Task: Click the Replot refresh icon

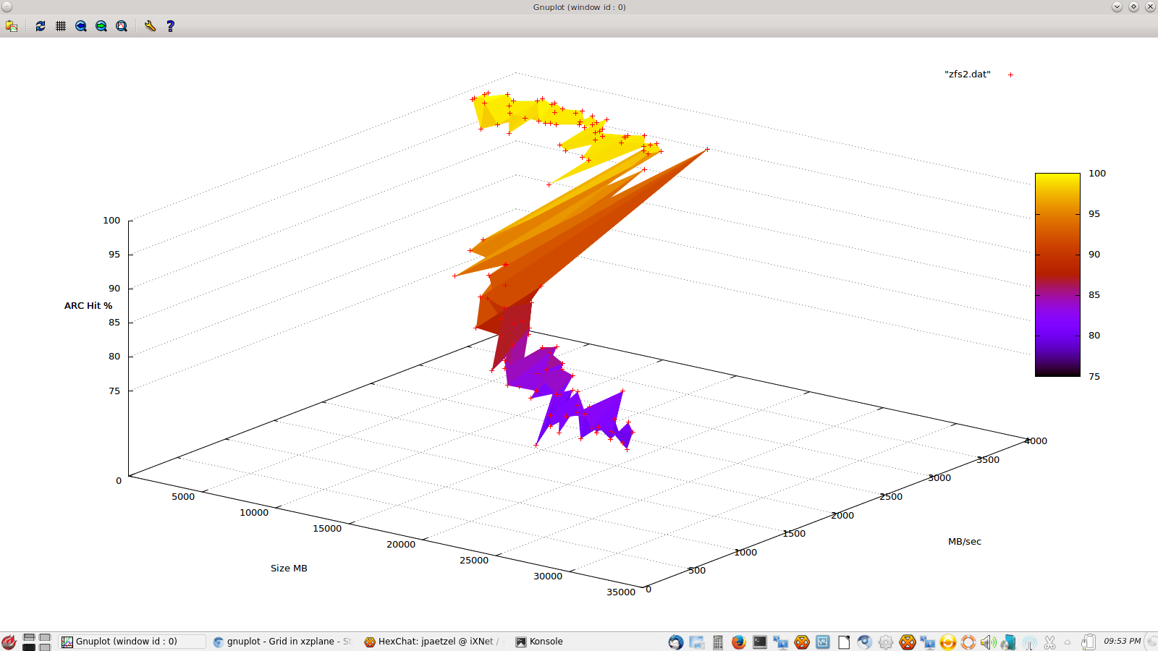Action: tap(41, 26)
